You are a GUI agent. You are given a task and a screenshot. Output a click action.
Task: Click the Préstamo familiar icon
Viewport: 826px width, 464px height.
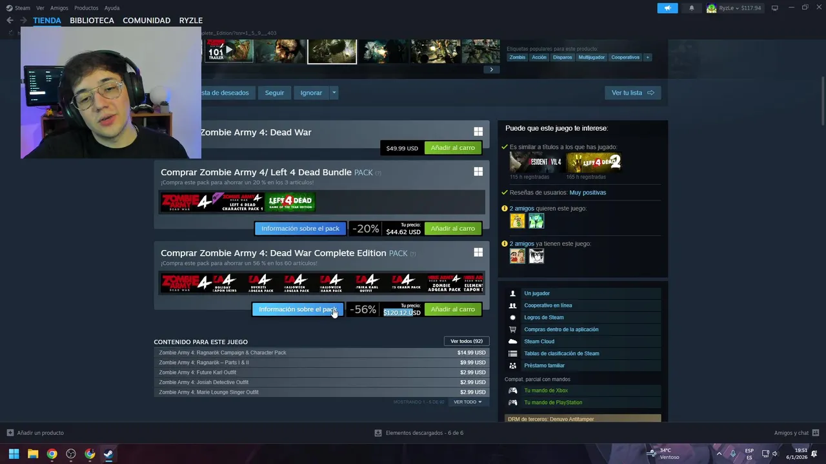512,365
